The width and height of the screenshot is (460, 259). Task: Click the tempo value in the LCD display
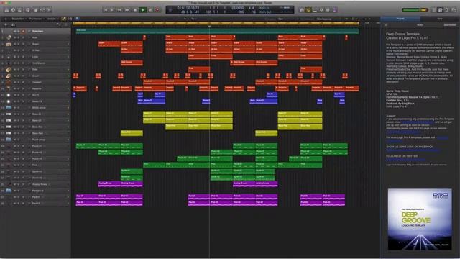236,8
